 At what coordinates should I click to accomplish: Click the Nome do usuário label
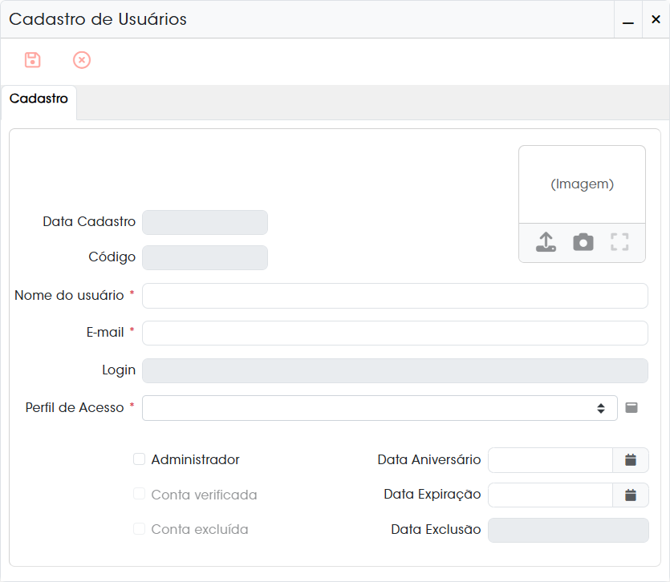(69, 295)
